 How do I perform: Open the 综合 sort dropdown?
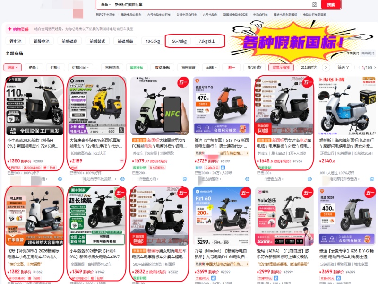[x=13, y=67]
